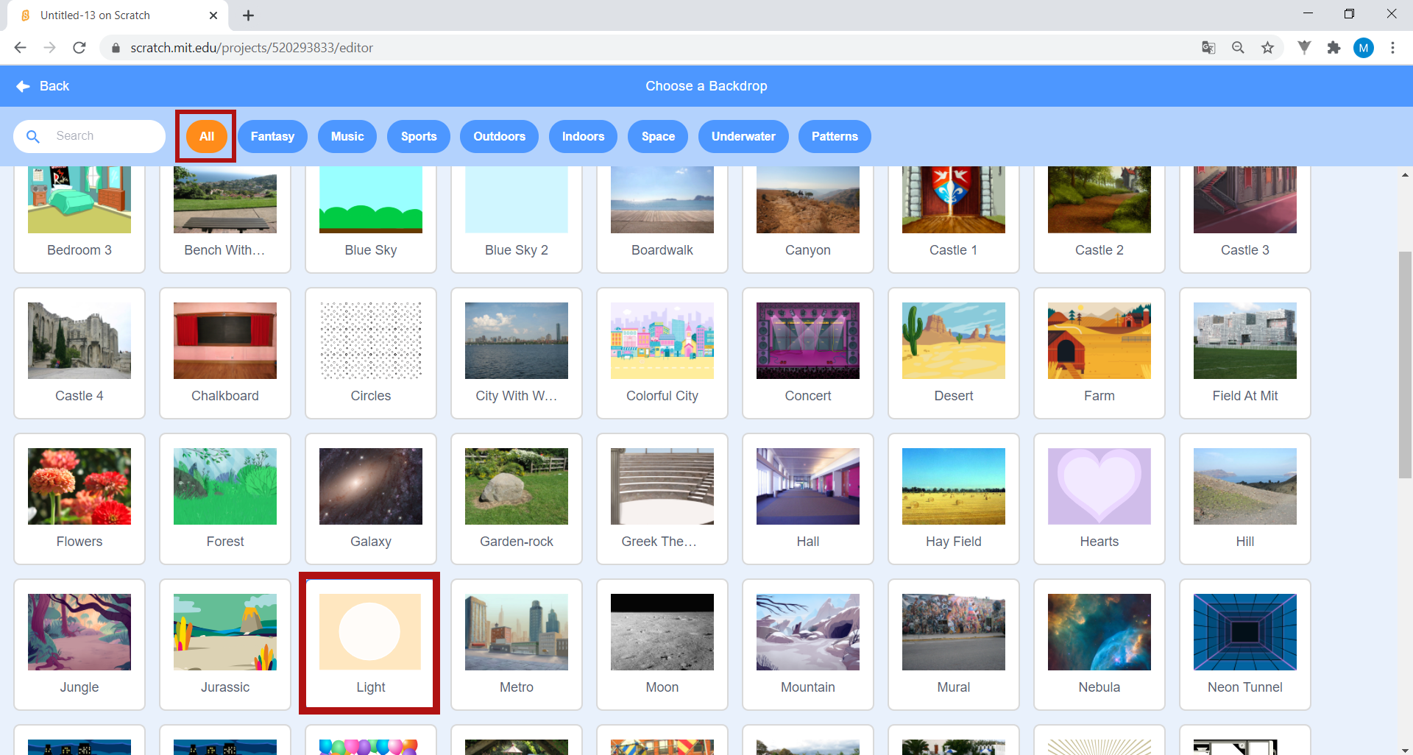
Task: Filter backdrops by Underwater
Action: click(743, 136)
